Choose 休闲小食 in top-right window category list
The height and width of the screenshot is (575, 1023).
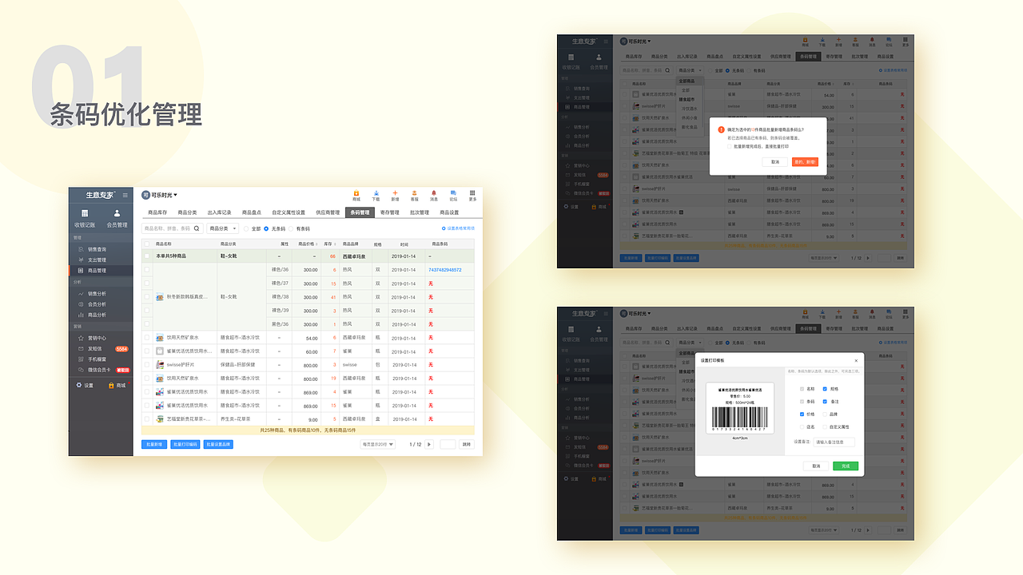click(x=689, y=117)
